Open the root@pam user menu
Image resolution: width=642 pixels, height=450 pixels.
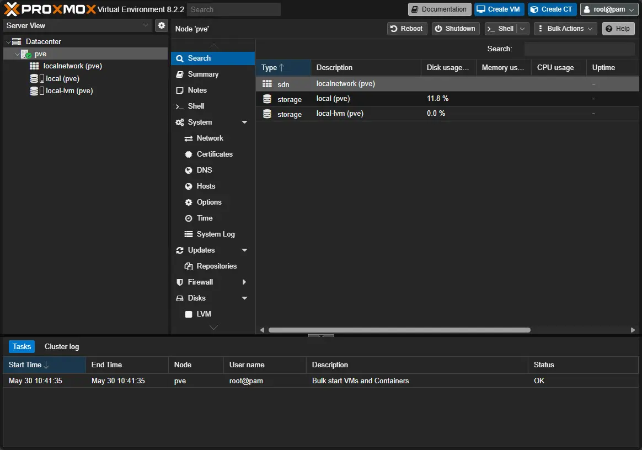[x=609, y=9]
